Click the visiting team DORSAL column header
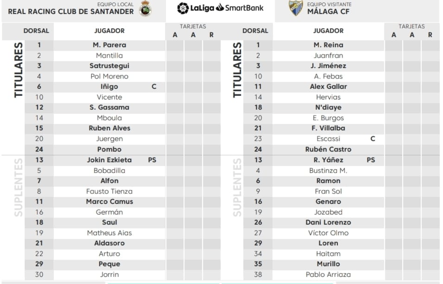443x284 pixels. pyautogui.click(x=255, y=31)
